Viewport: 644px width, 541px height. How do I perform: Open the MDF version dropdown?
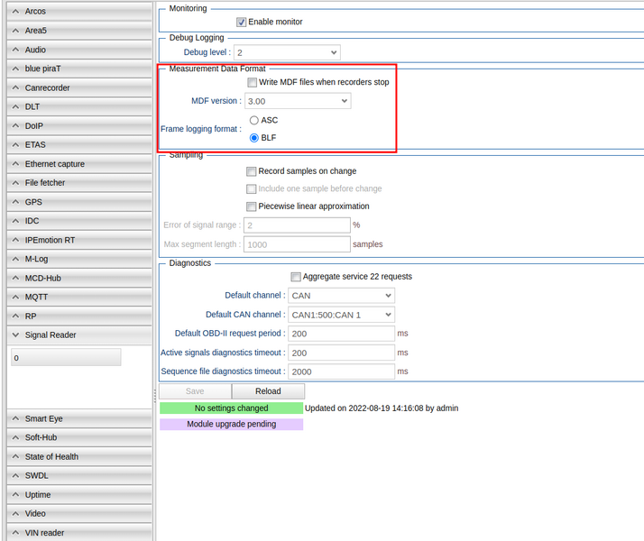[x=297, y=101]
